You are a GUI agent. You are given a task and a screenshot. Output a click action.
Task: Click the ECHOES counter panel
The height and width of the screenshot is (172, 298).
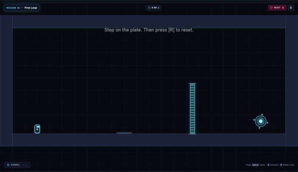click(x=17, y=165)
